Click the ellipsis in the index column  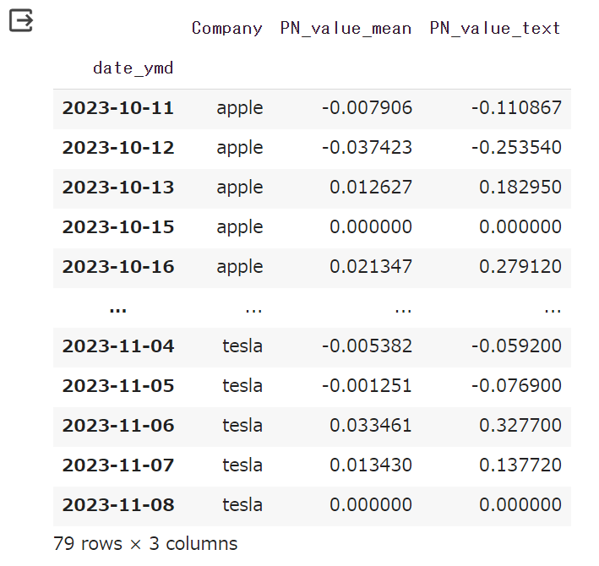tap(117, 308)
